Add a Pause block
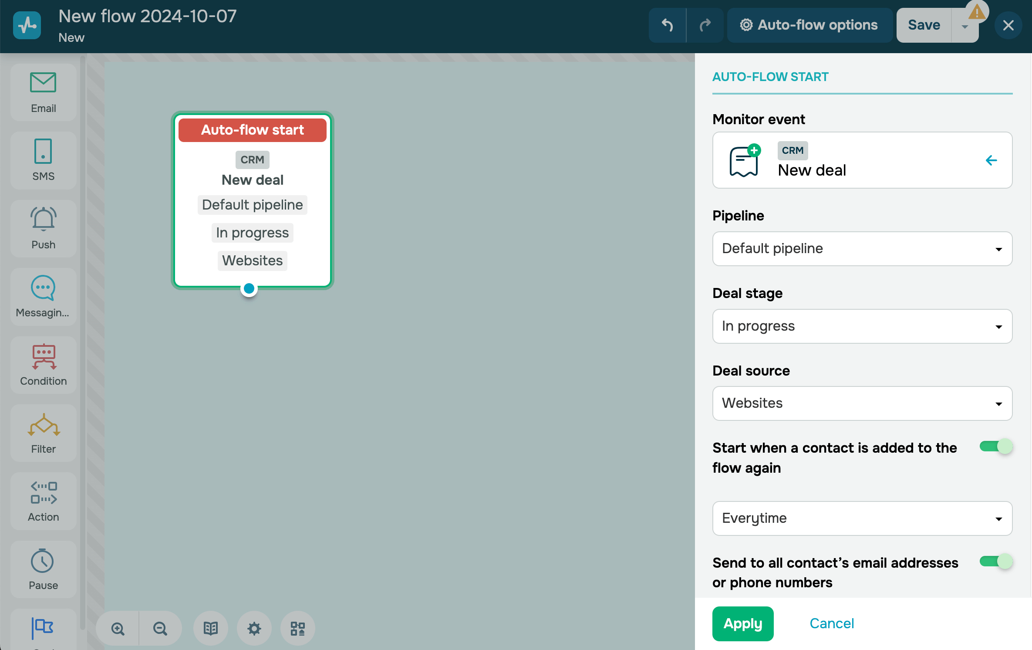Viewport: 1032px width, 650px height. pyautogui.click(x=43, y=569)
